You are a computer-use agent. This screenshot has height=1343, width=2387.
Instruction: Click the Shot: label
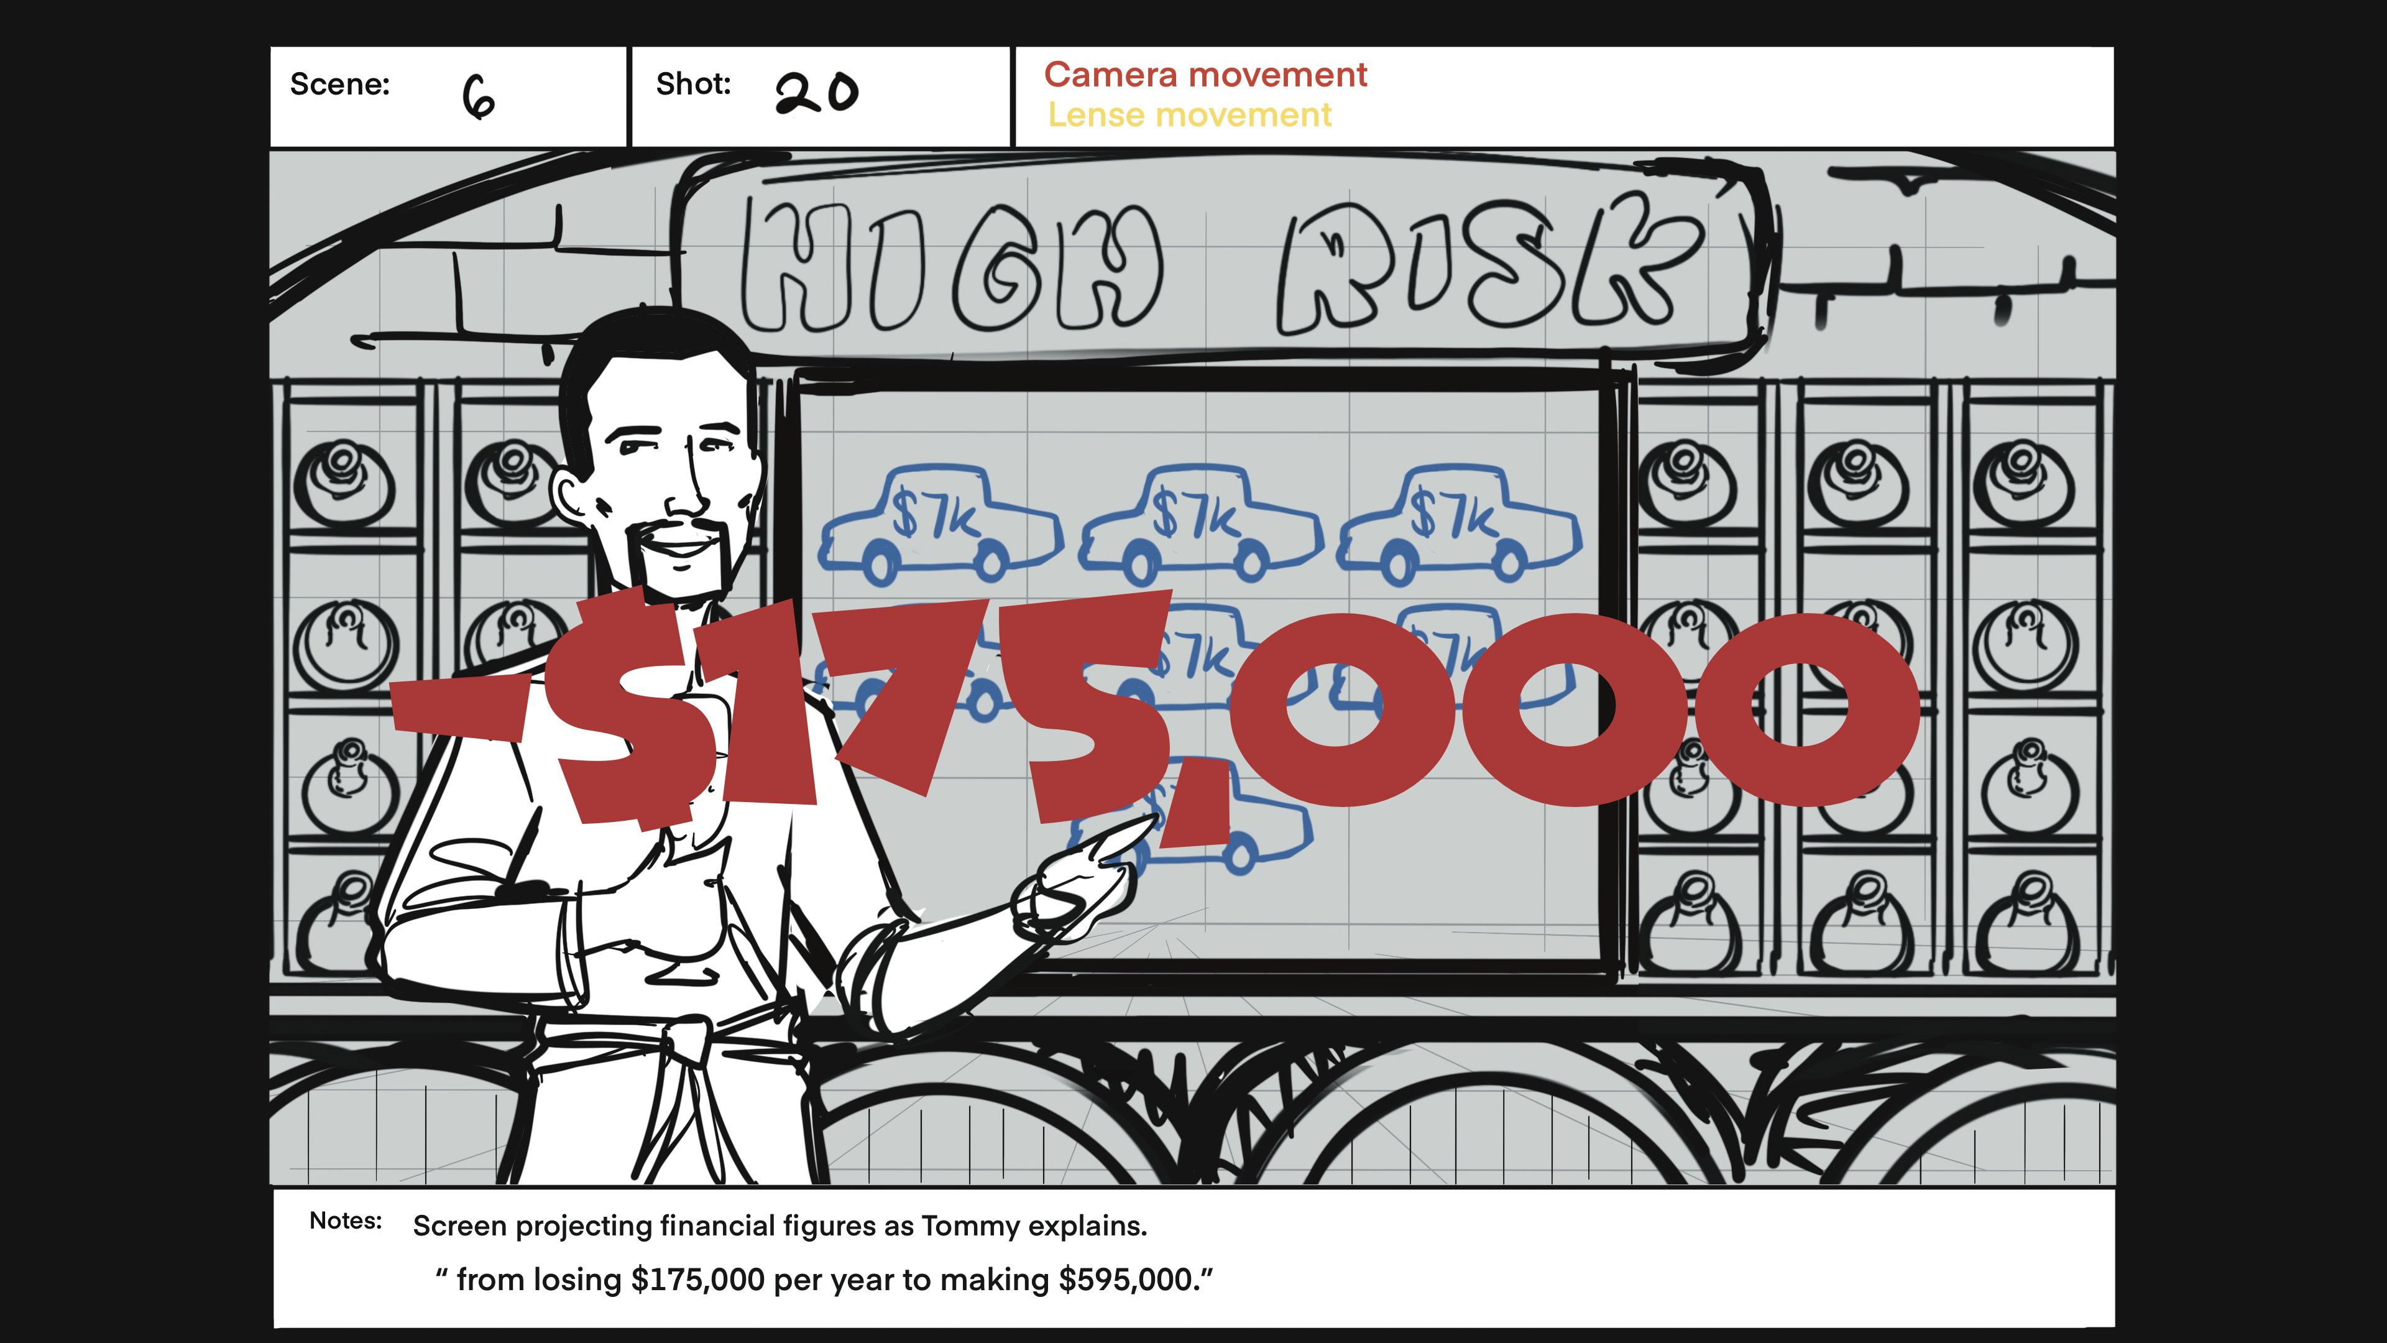click(693, 85)
